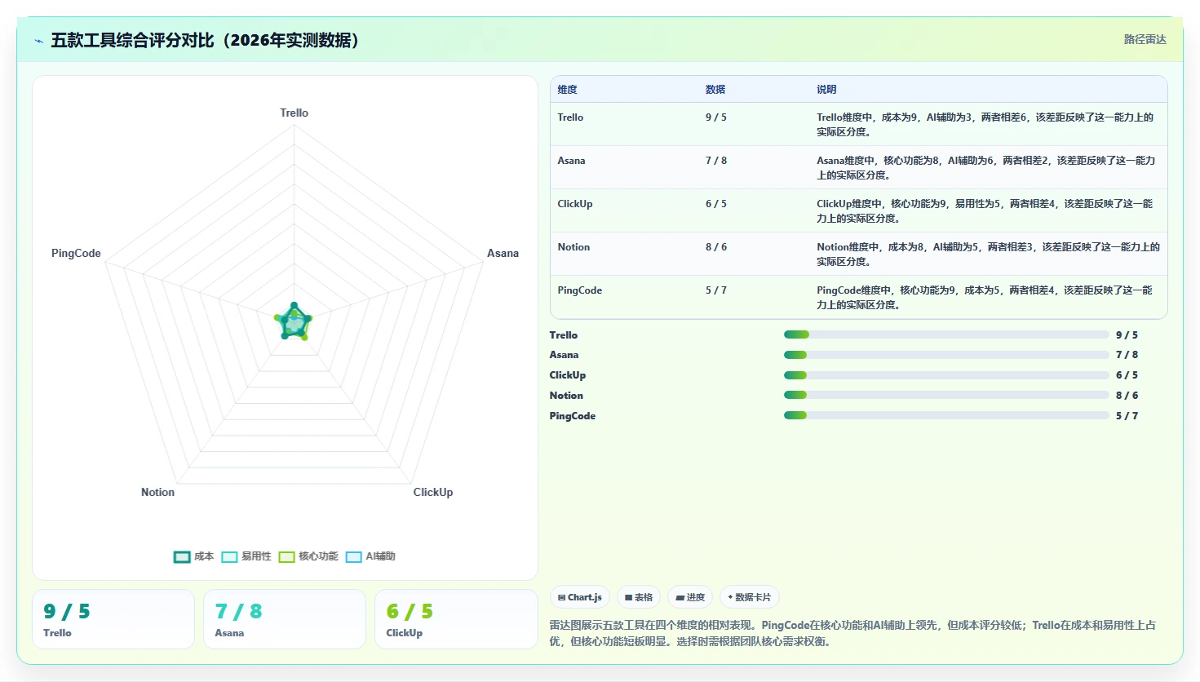Click the PingCode progress bar
The image size is (1200, 682).
(946, 415)
